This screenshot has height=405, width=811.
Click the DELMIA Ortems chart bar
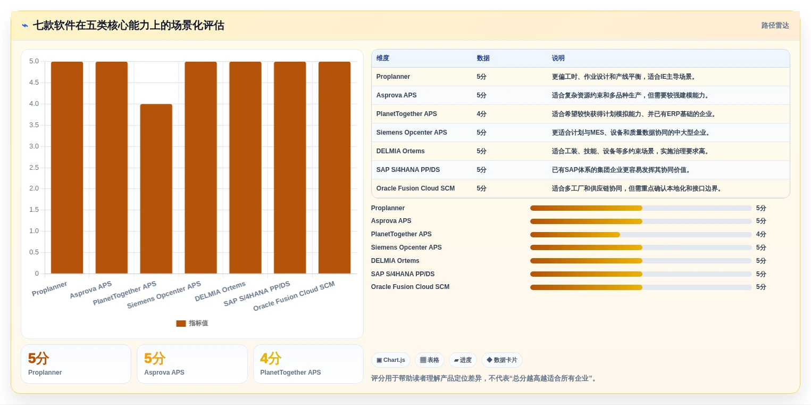point(245,168)
